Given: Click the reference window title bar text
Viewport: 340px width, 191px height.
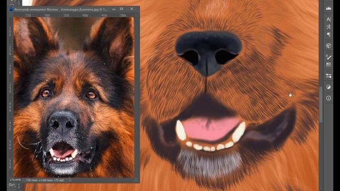Looking at the screenshot, I should 61,10.
